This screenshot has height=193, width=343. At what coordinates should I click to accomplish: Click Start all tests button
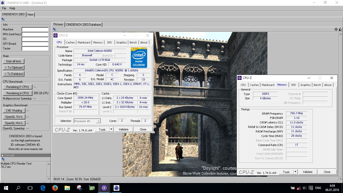pos(14,61)
